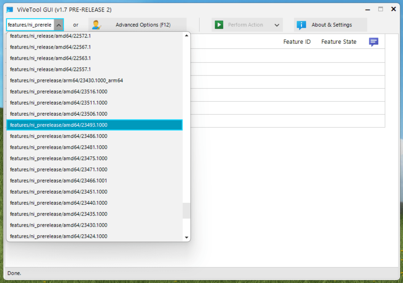403x283 pixels.
Task: Select build ni_prerelease/amd64/23440.1000
Action: click(x=94, y=203)
